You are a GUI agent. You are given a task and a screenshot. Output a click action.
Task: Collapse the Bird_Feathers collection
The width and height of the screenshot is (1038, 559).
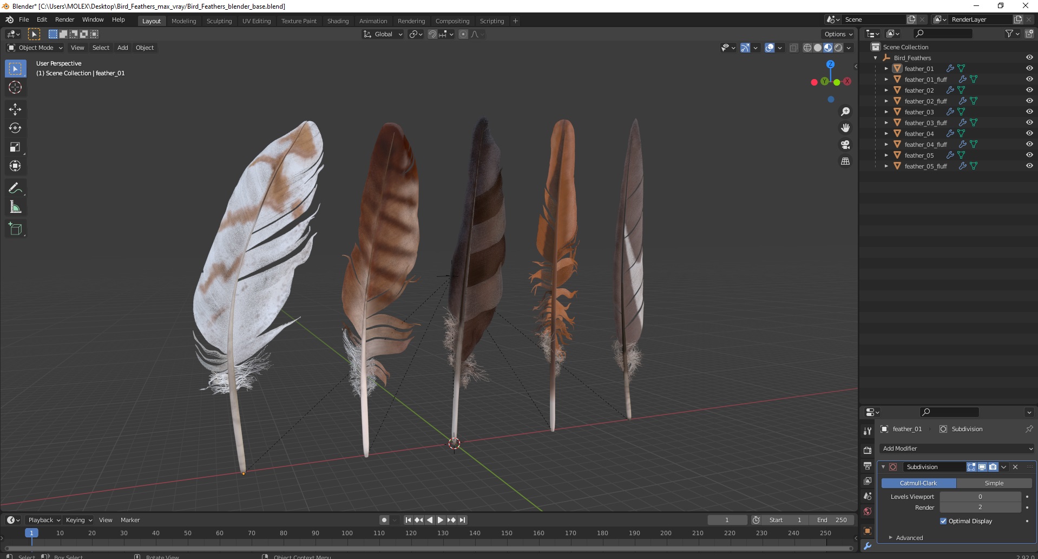point(875,58)
